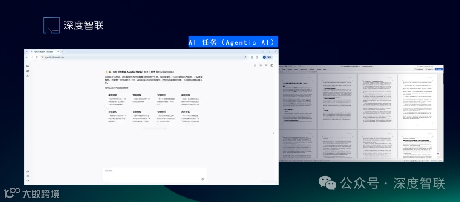Open the browser profile avatar button

(267, 57)
